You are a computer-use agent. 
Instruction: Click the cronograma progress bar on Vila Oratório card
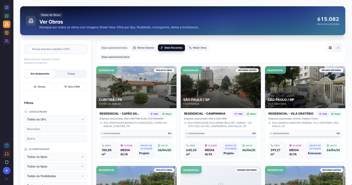(305, 136)
